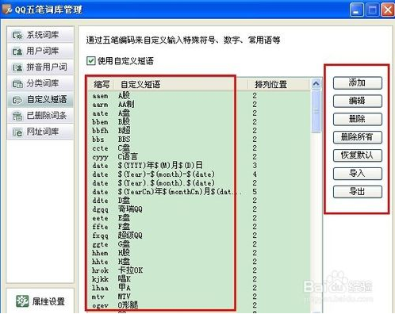Viewport: 395px width, 314px height.
Task: Select the $(Year).$(month).$(date) row
Action: [198, 183]
